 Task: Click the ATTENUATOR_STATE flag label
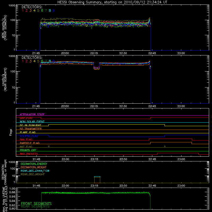[x=32, y=114]
